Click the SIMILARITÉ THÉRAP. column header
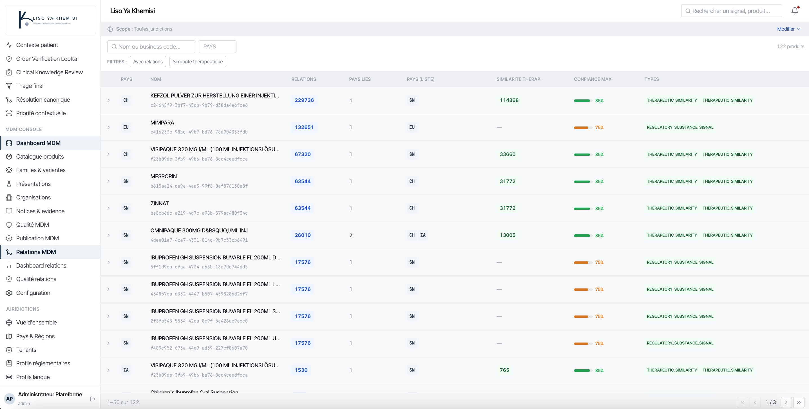Image resolution: width=809 pixels, height=409 pixels. pyautogui.click(x=519, y=79)
